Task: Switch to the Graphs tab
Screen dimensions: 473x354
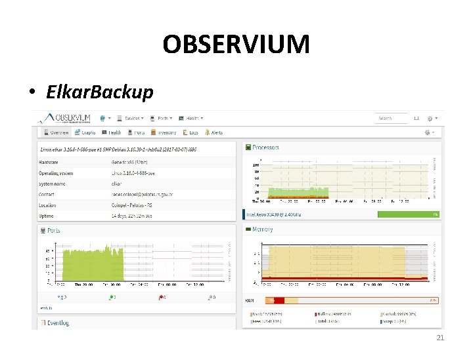Action: click(x=85, y=132)
